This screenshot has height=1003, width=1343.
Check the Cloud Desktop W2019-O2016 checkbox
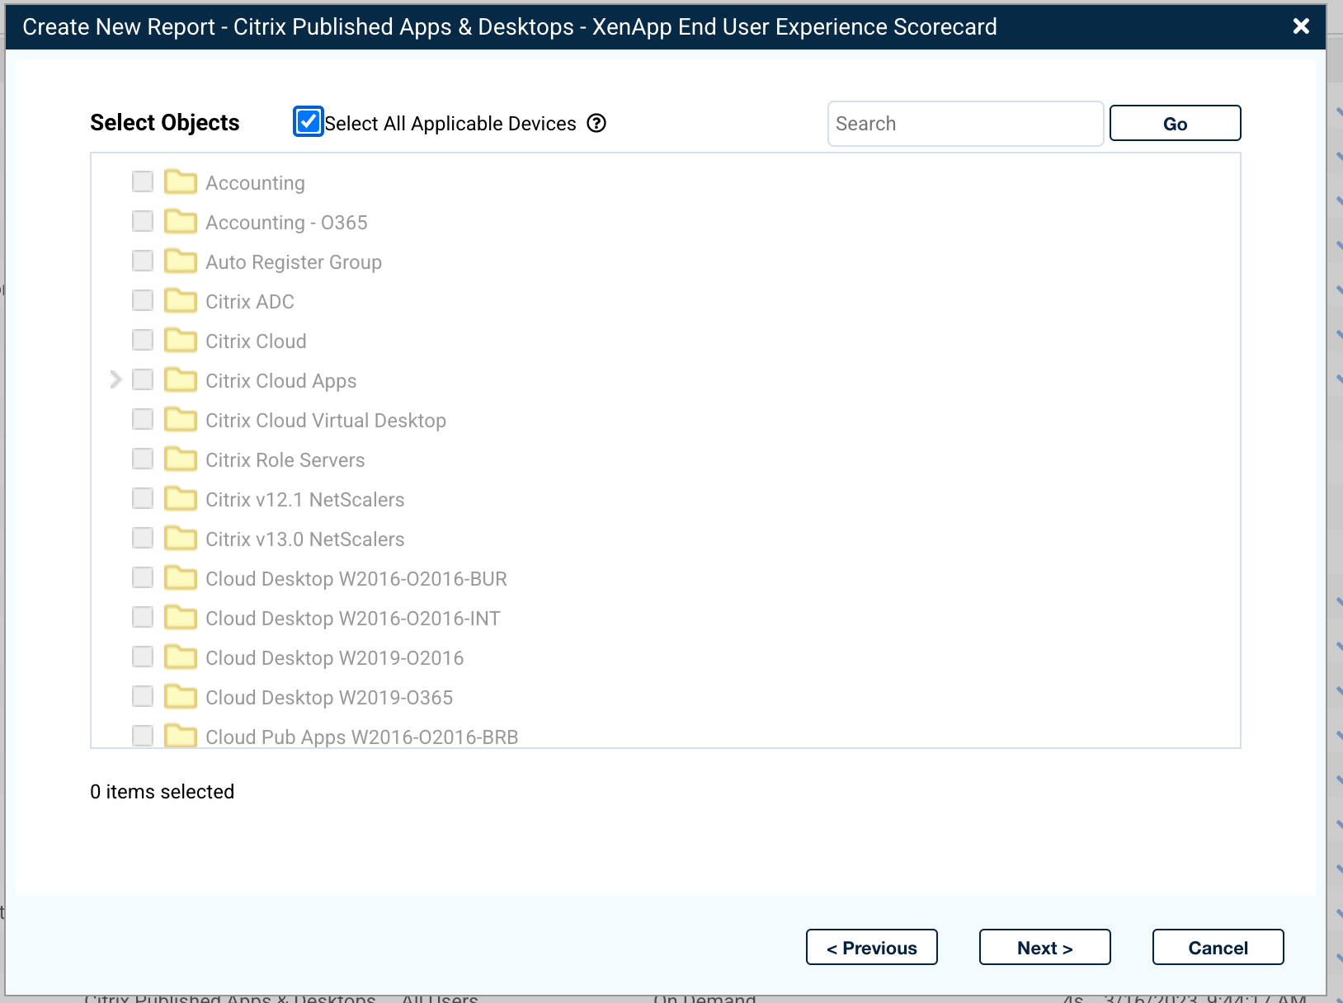pos(143,657)
